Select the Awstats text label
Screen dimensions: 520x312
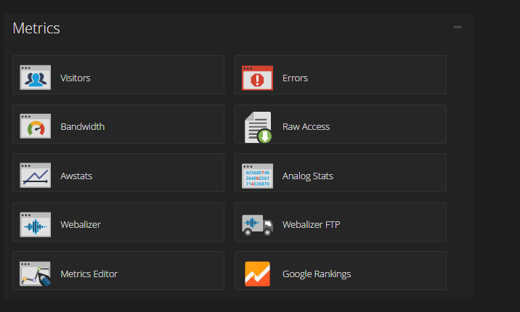pos(76,176)
